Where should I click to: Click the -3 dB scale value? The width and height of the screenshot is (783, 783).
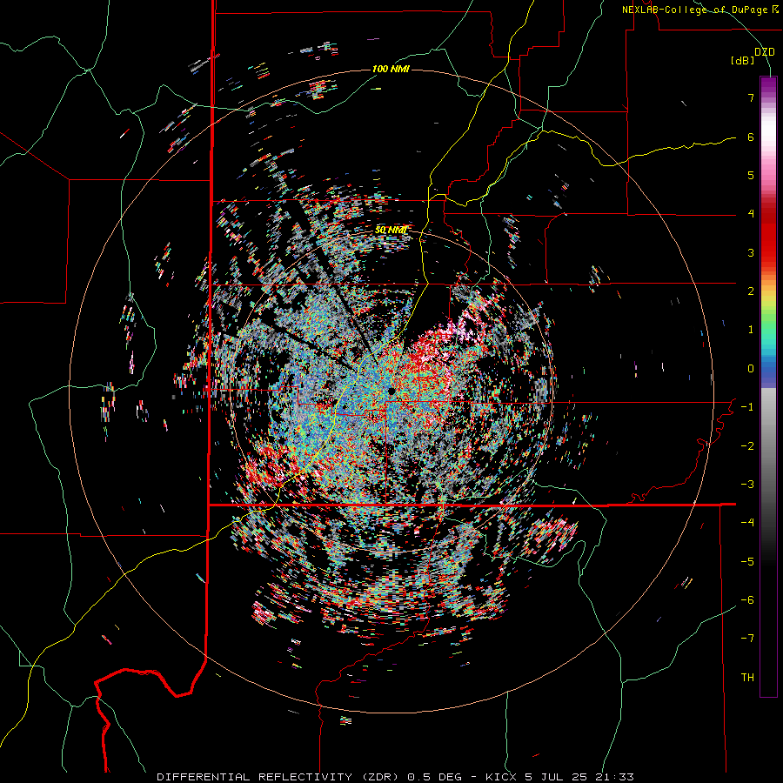747,485
